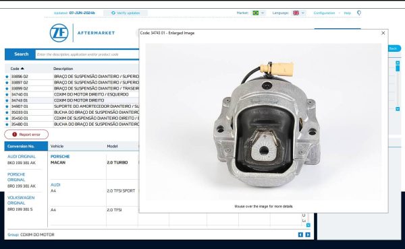The height and width of the screenshot is (249, 405).
Task: Select code row 33899 02
Action: coord(72,88)
